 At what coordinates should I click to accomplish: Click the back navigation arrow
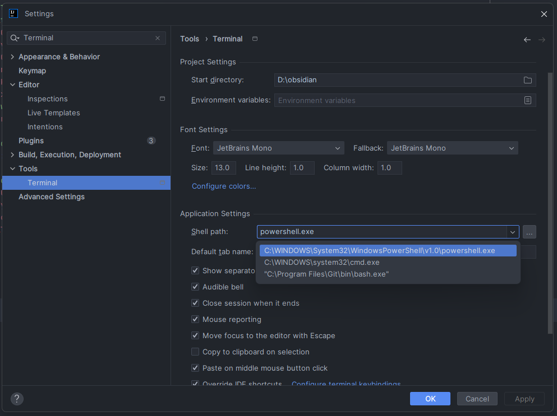527,39
